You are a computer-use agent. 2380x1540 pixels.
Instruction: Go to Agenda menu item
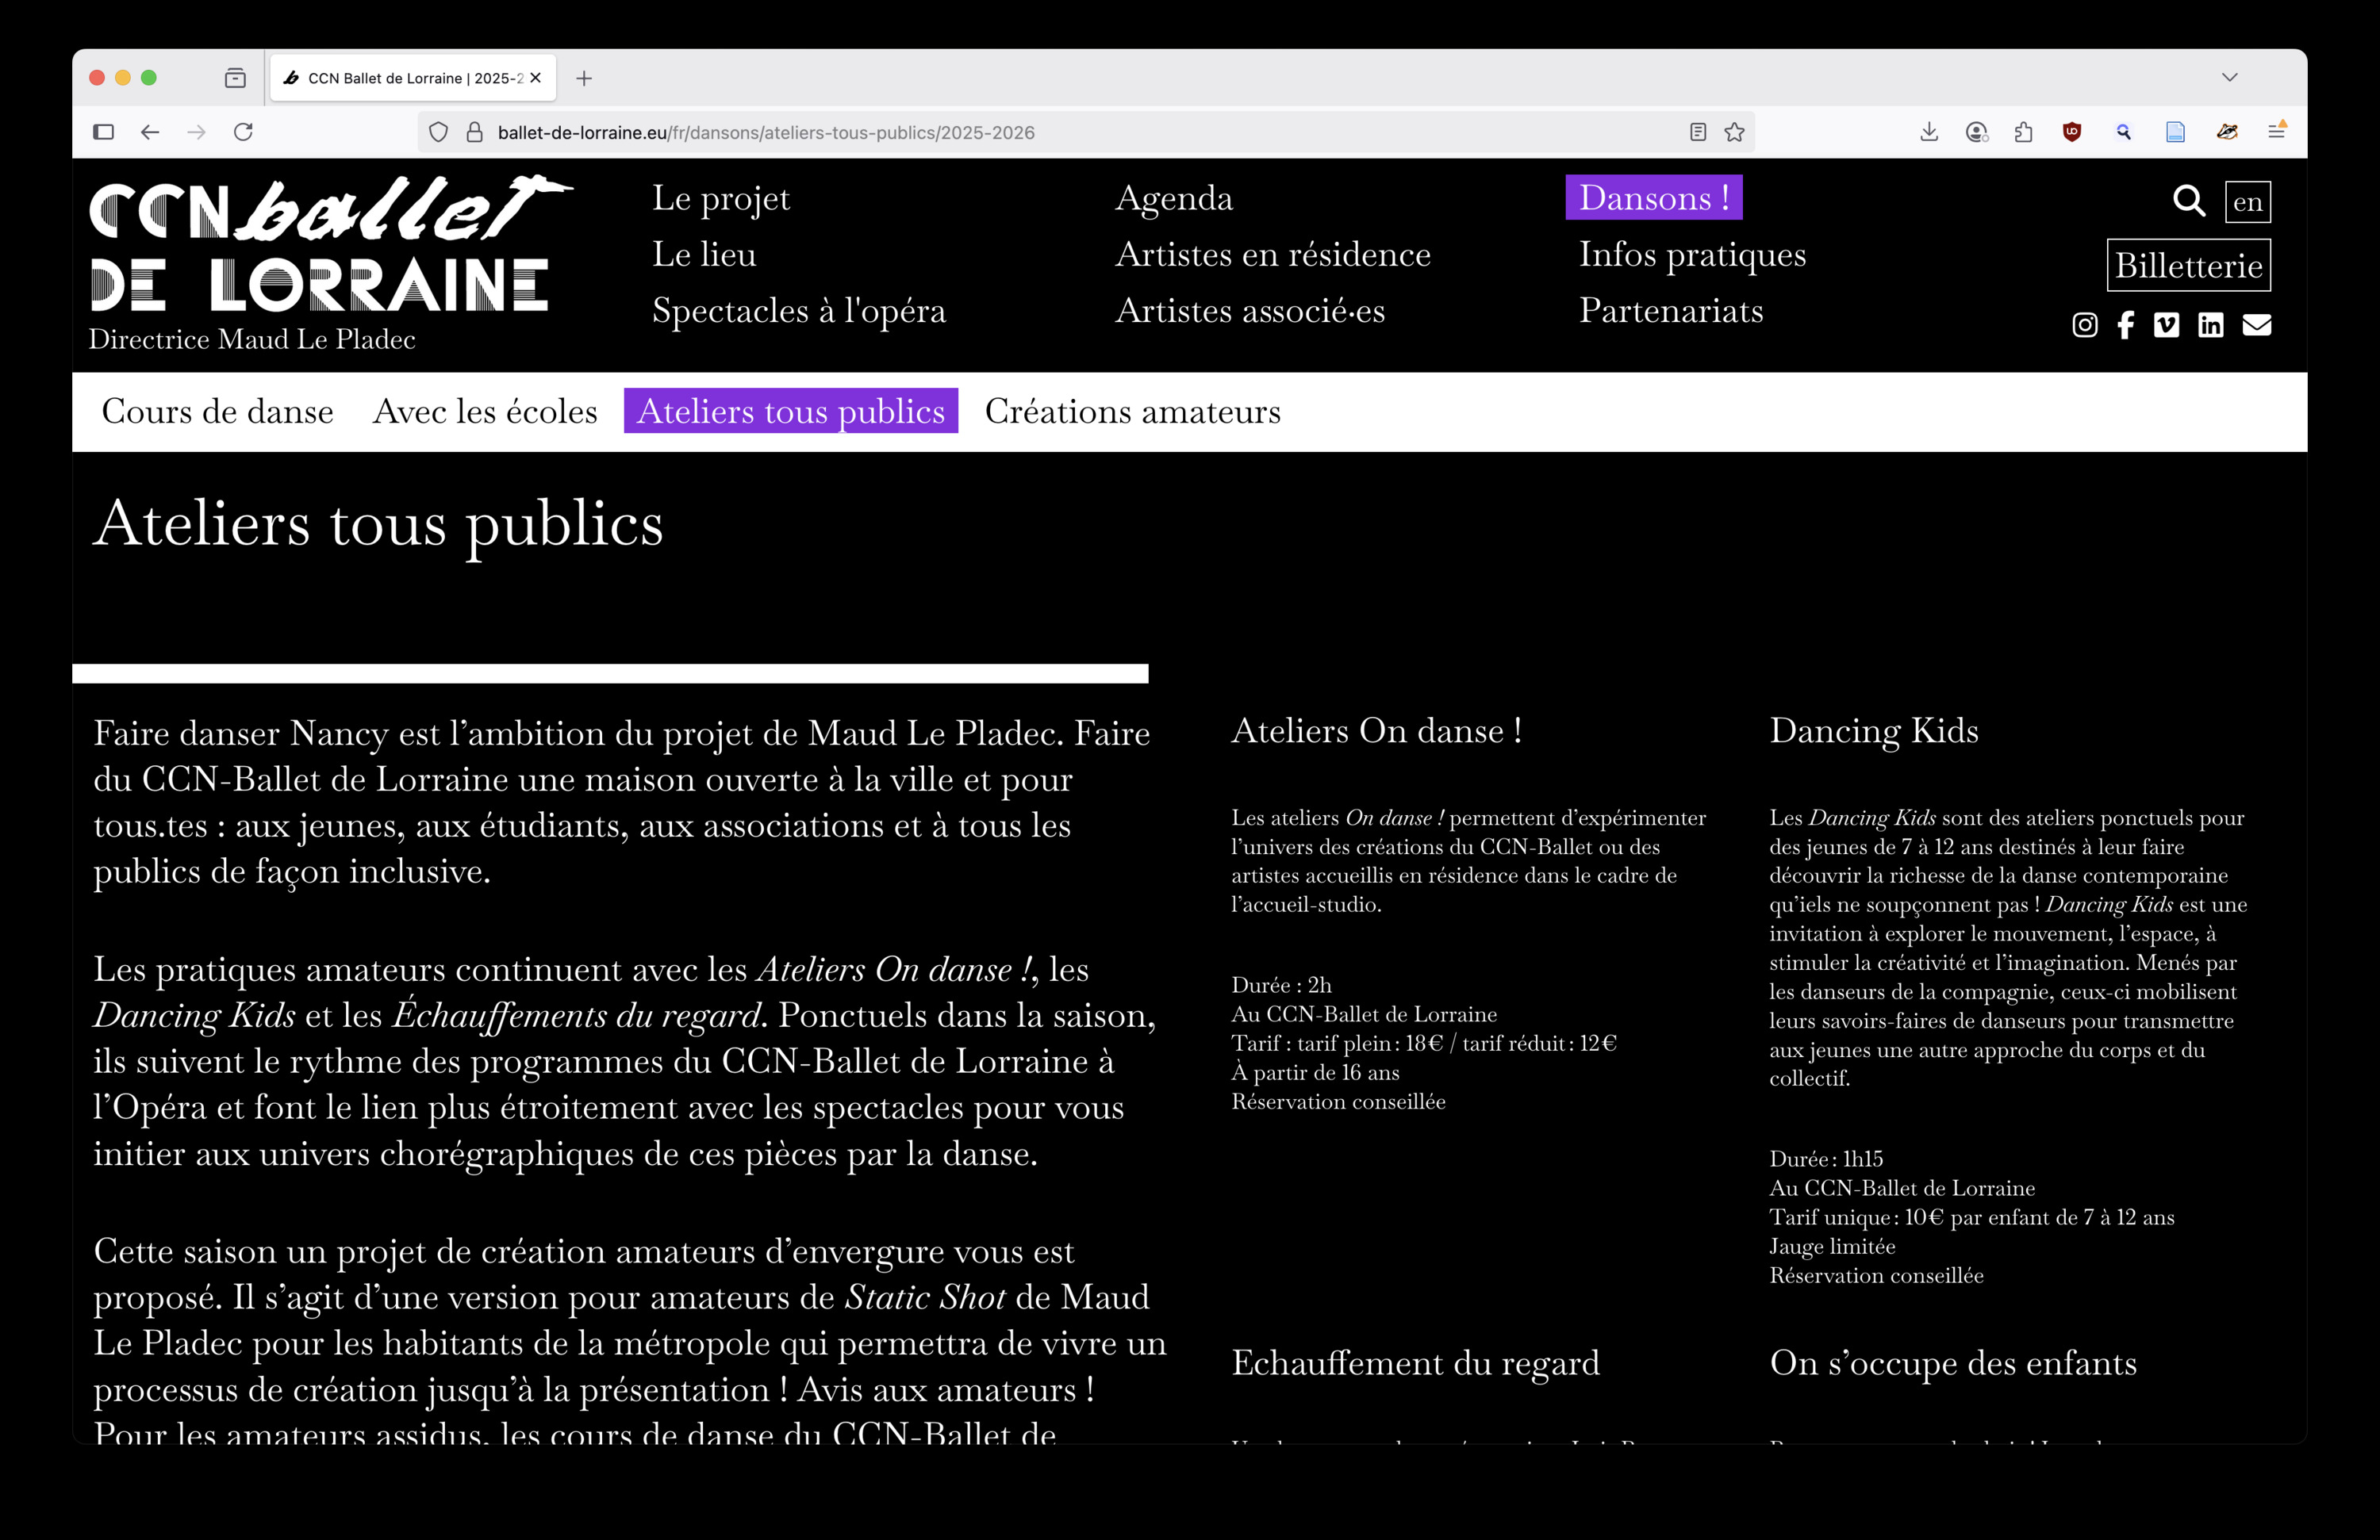coord(1173,198)
